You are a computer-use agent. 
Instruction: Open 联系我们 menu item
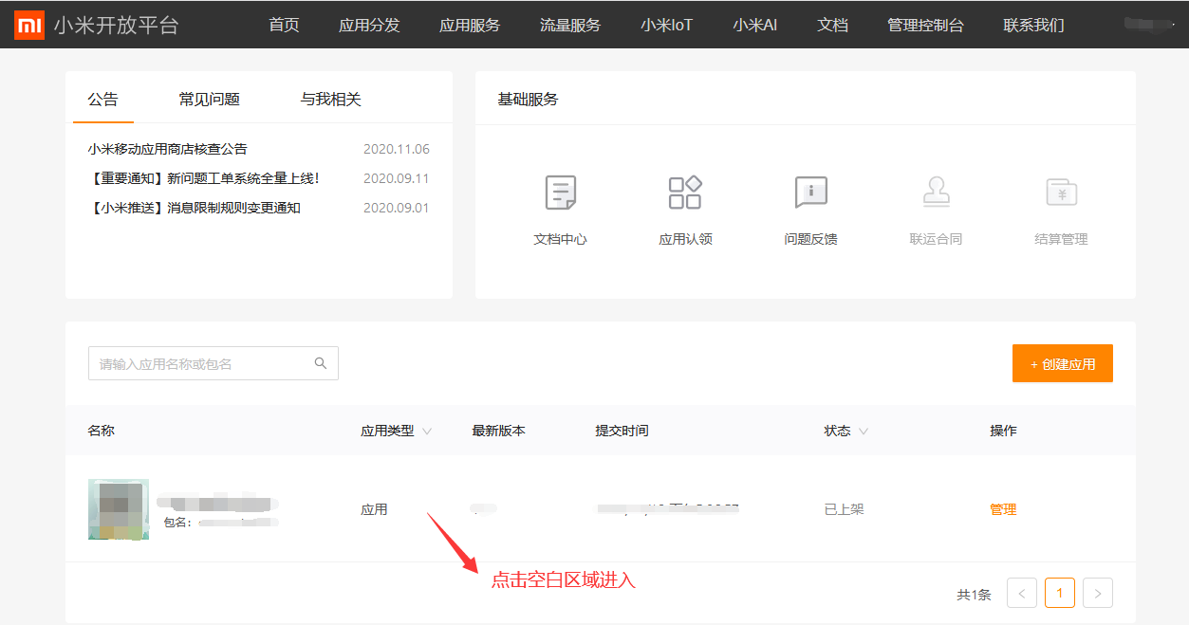pyautogui.click(x=1033, y=26)
